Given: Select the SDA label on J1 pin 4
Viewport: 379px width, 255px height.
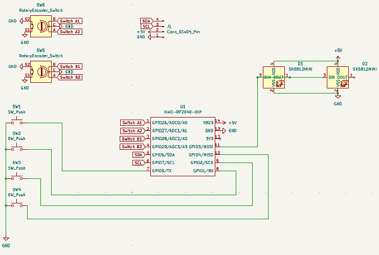Looking at the screenshot, I should [x=147, y=21].
